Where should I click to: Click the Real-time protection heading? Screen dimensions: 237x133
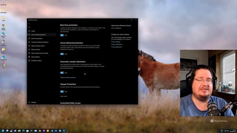click(x=69, y=25)
